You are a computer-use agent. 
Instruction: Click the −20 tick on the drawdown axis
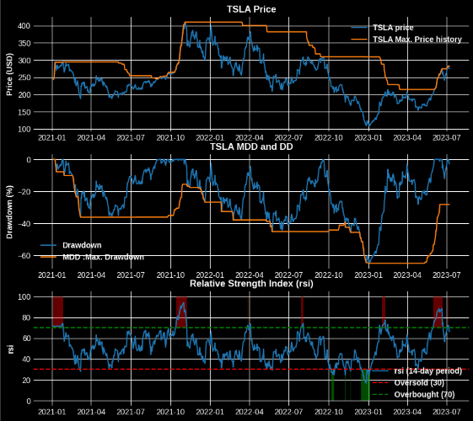24,192
